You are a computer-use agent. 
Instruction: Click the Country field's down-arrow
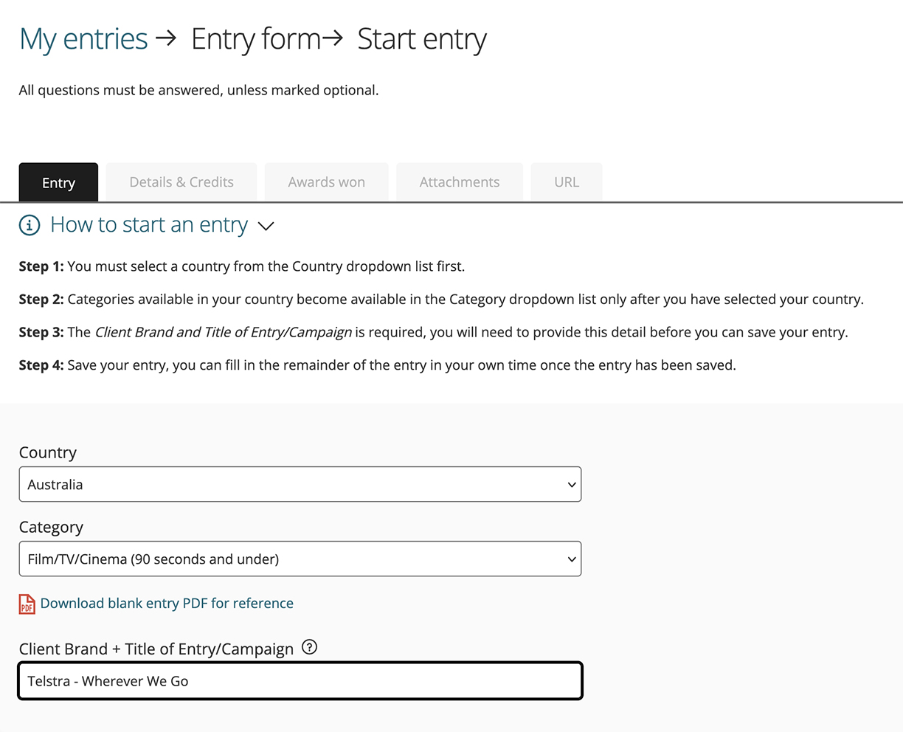[x=571, y=485]
